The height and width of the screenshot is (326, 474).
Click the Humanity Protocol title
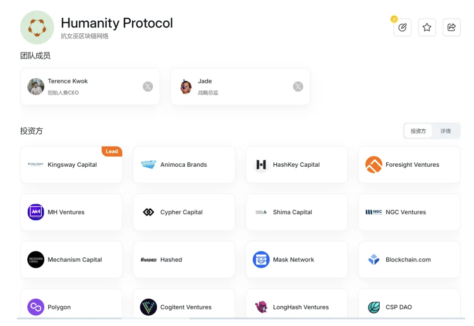pos(117,23)
